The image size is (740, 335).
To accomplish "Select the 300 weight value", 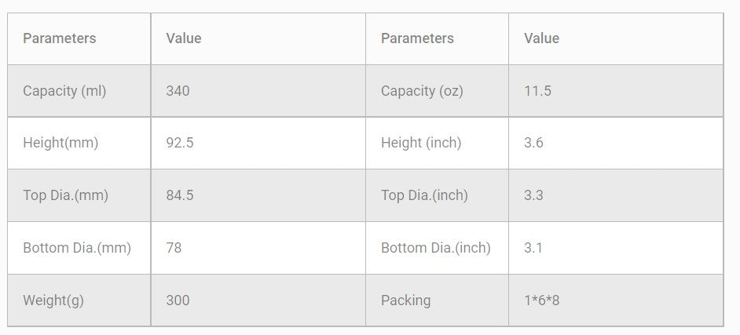I will point(178,300).
